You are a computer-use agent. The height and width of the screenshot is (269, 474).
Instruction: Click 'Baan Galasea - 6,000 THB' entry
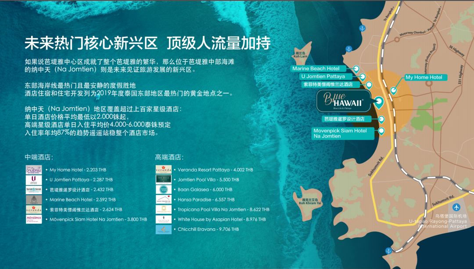[205, 190]
